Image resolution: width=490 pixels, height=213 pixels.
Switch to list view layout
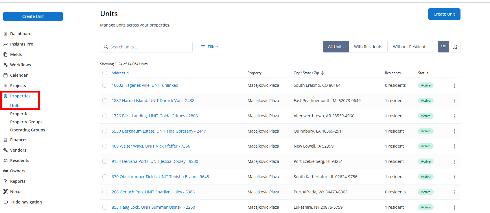pos(443,47)
